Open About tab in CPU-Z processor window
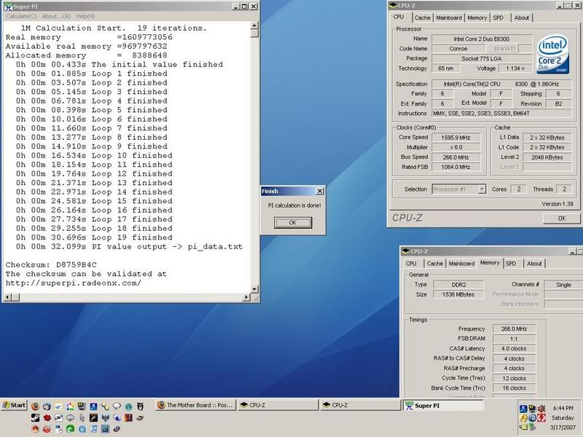Image resolution: width=583 pixels, height=437 pixels. click(x=521, y=17)
